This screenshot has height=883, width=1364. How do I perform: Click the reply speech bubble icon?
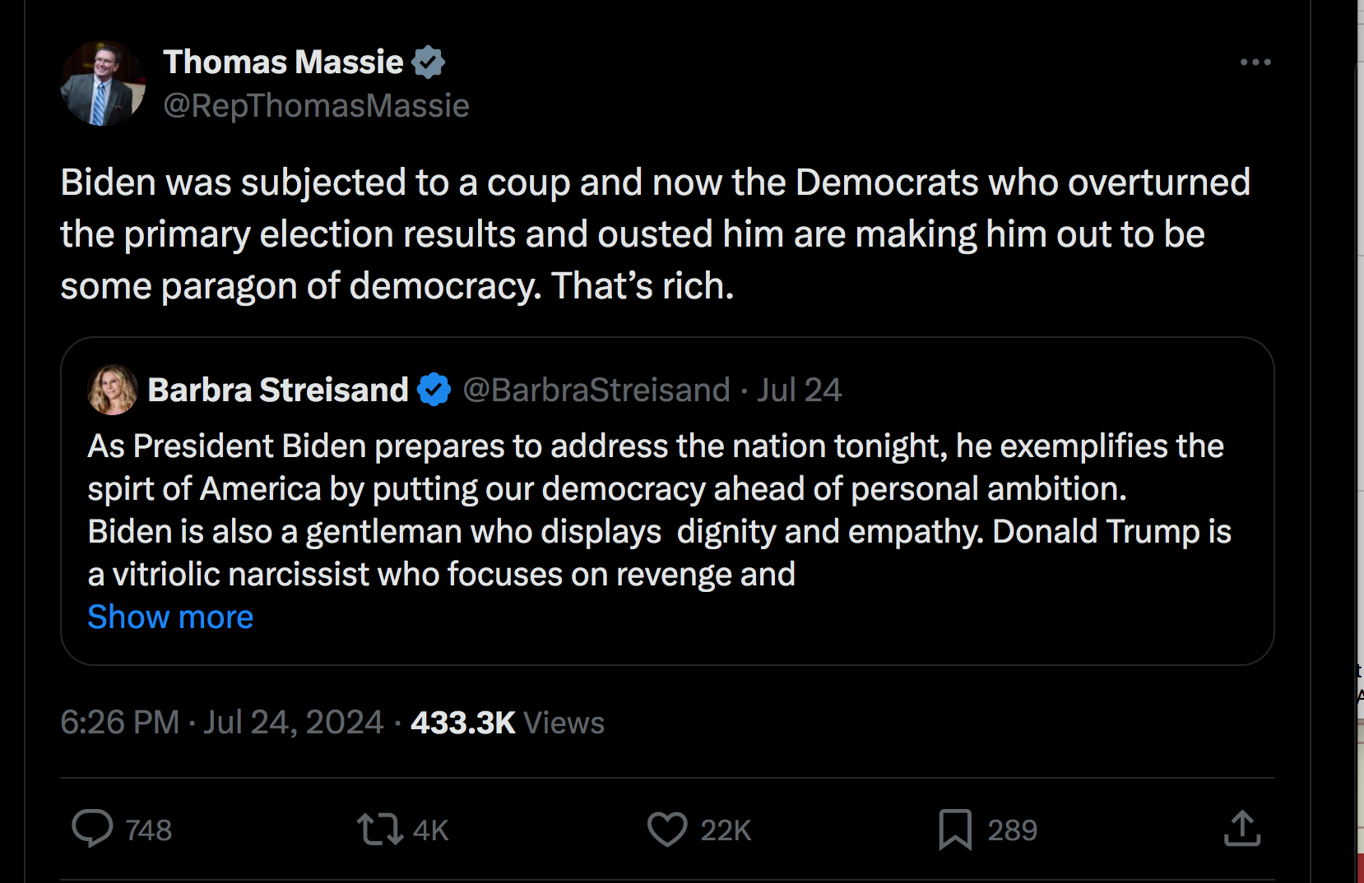click(92, 829)
